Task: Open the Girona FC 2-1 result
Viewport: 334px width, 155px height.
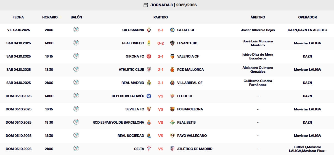Action: click(161, 56)
